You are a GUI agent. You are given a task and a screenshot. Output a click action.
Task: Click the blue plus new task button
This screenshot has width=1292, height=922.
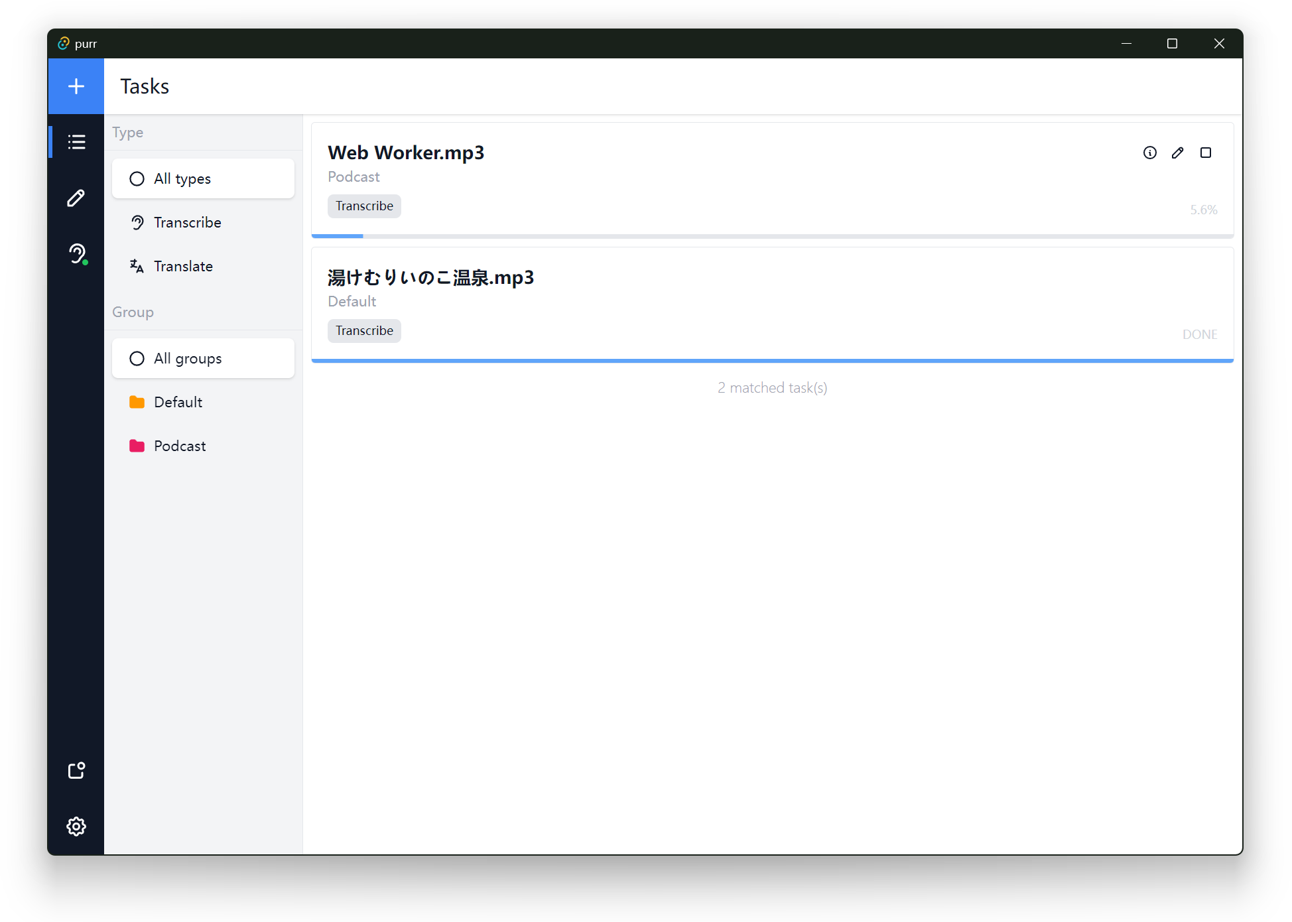point(76,86)
